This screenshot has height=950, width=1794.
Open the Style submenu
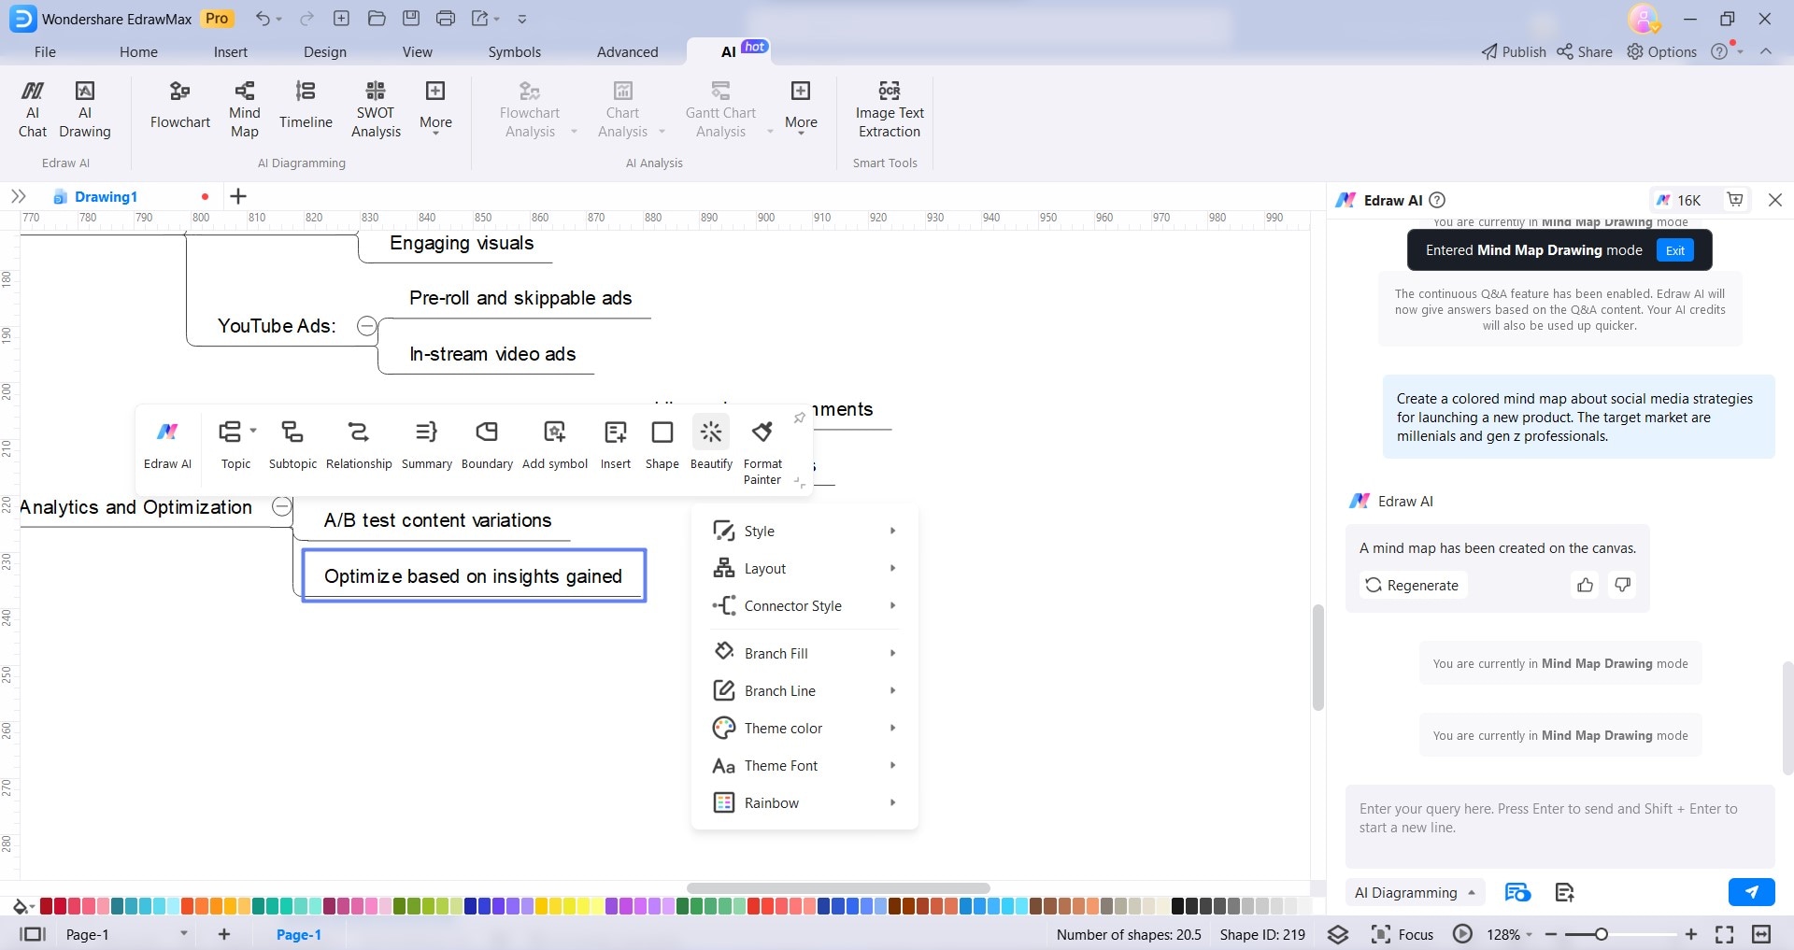click(x=804, y=531)
